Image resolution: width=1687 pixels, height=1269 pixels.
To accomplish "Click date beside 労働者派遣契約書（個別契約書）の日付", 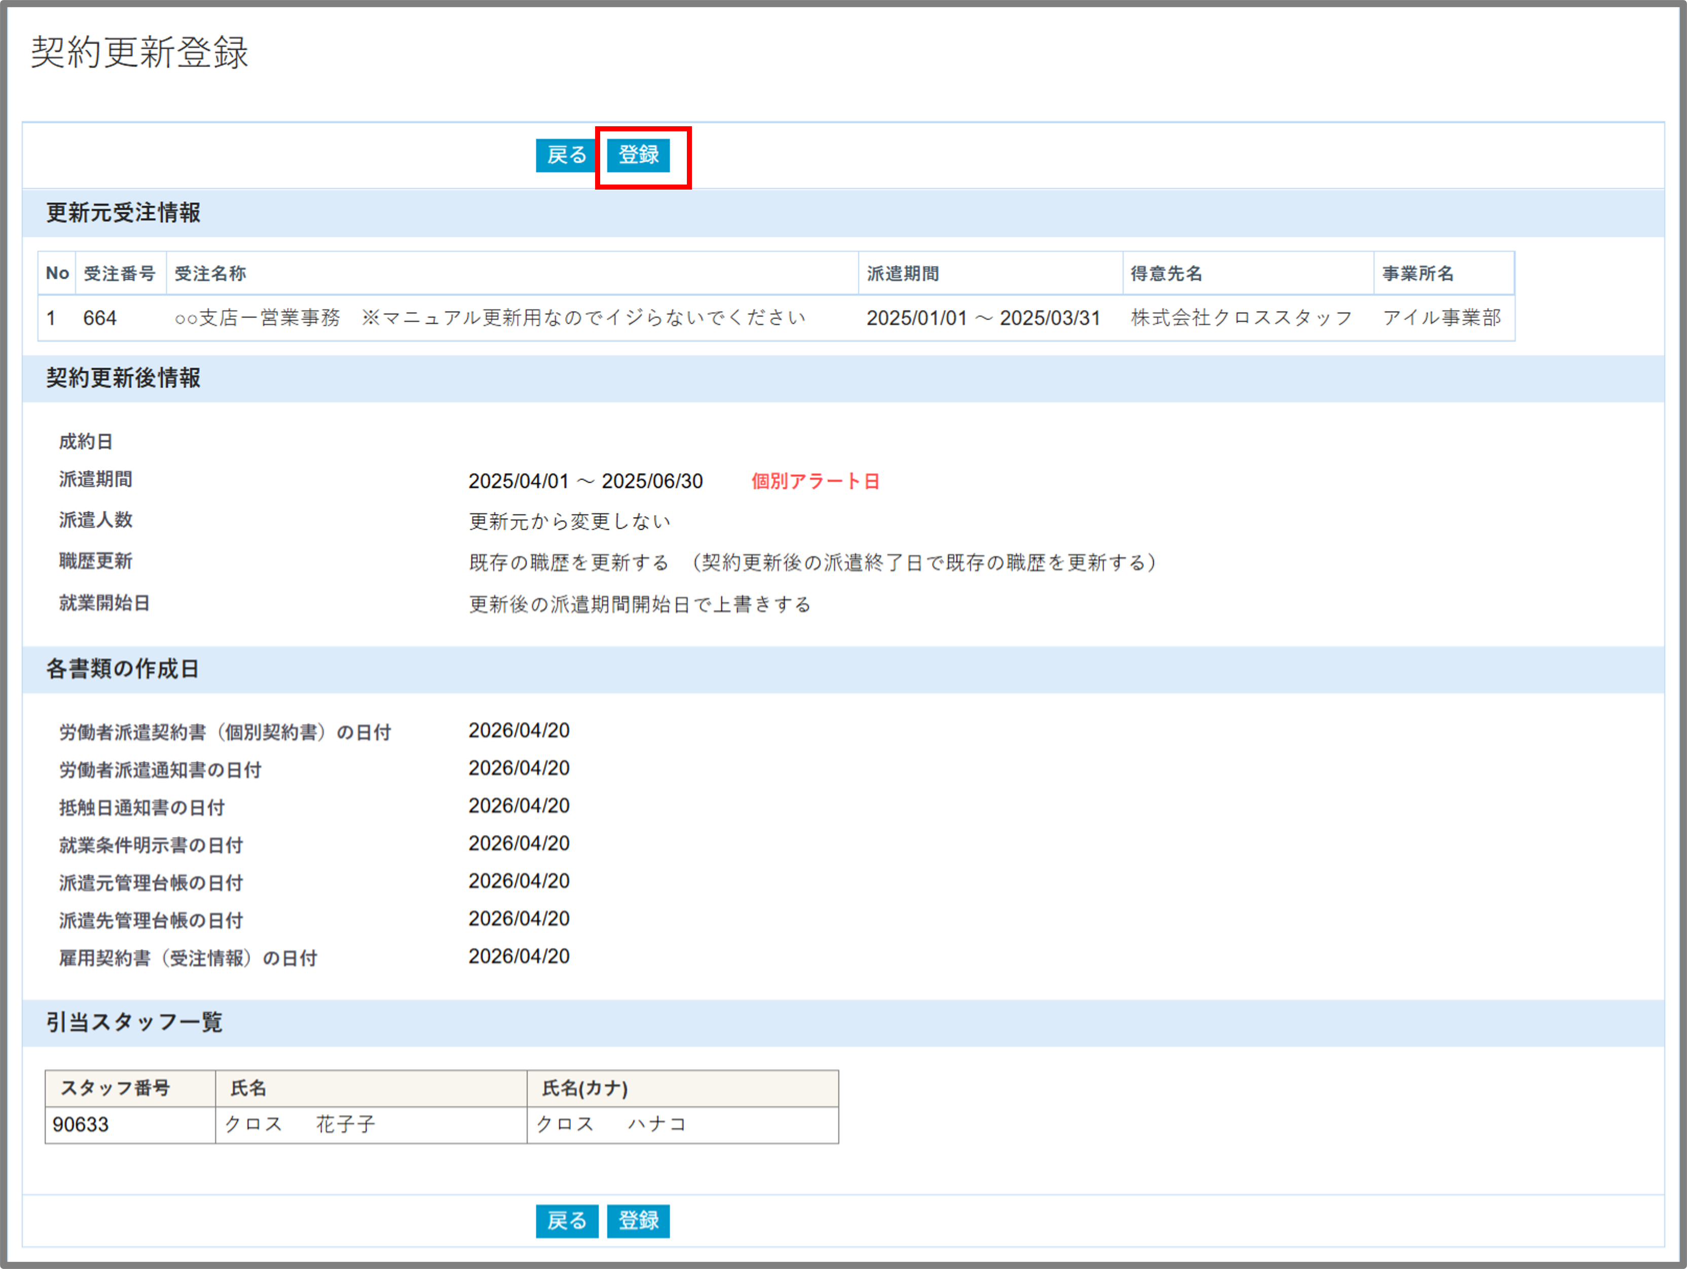I will 519,731.
